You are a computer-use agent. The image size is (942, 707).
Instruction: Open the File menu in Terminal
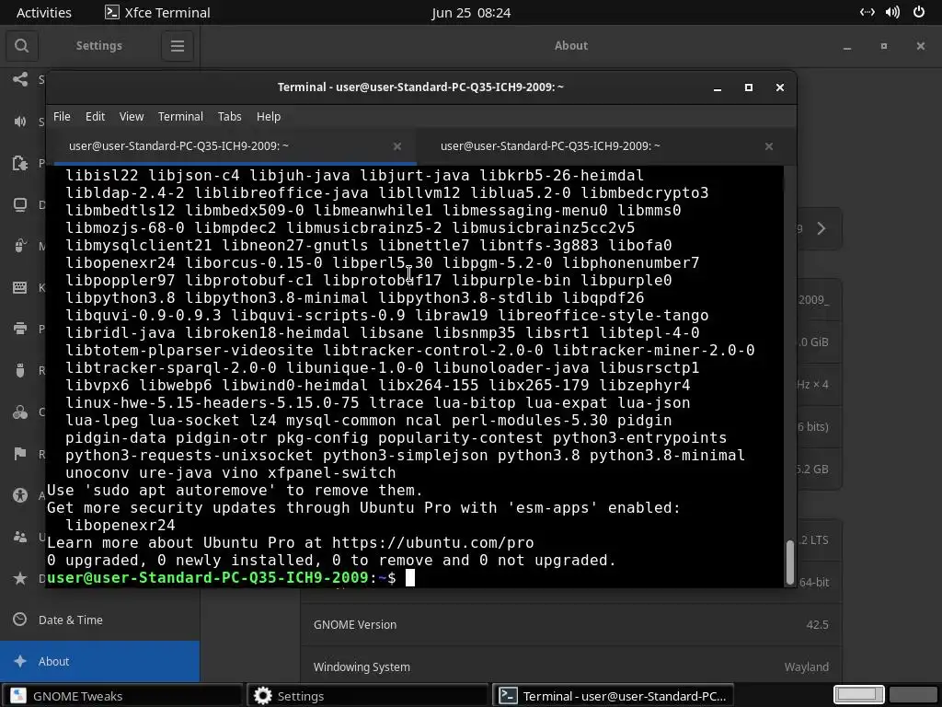pos(62,117)
